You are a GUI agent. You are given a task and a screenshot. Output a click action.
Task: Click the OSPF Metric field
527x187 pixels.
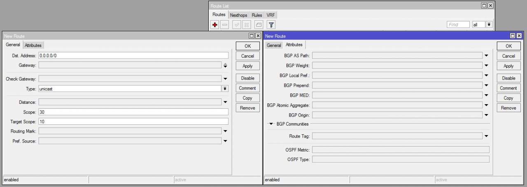[x=401, y=150]
